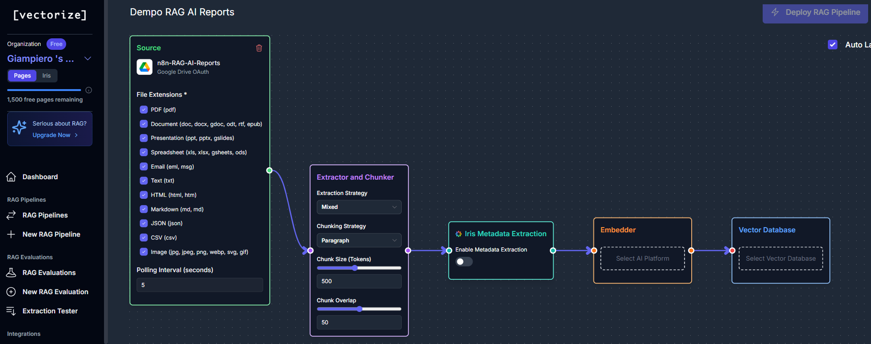
Task: Open New RAG Evaluation menu item
Action: (55, 292)
